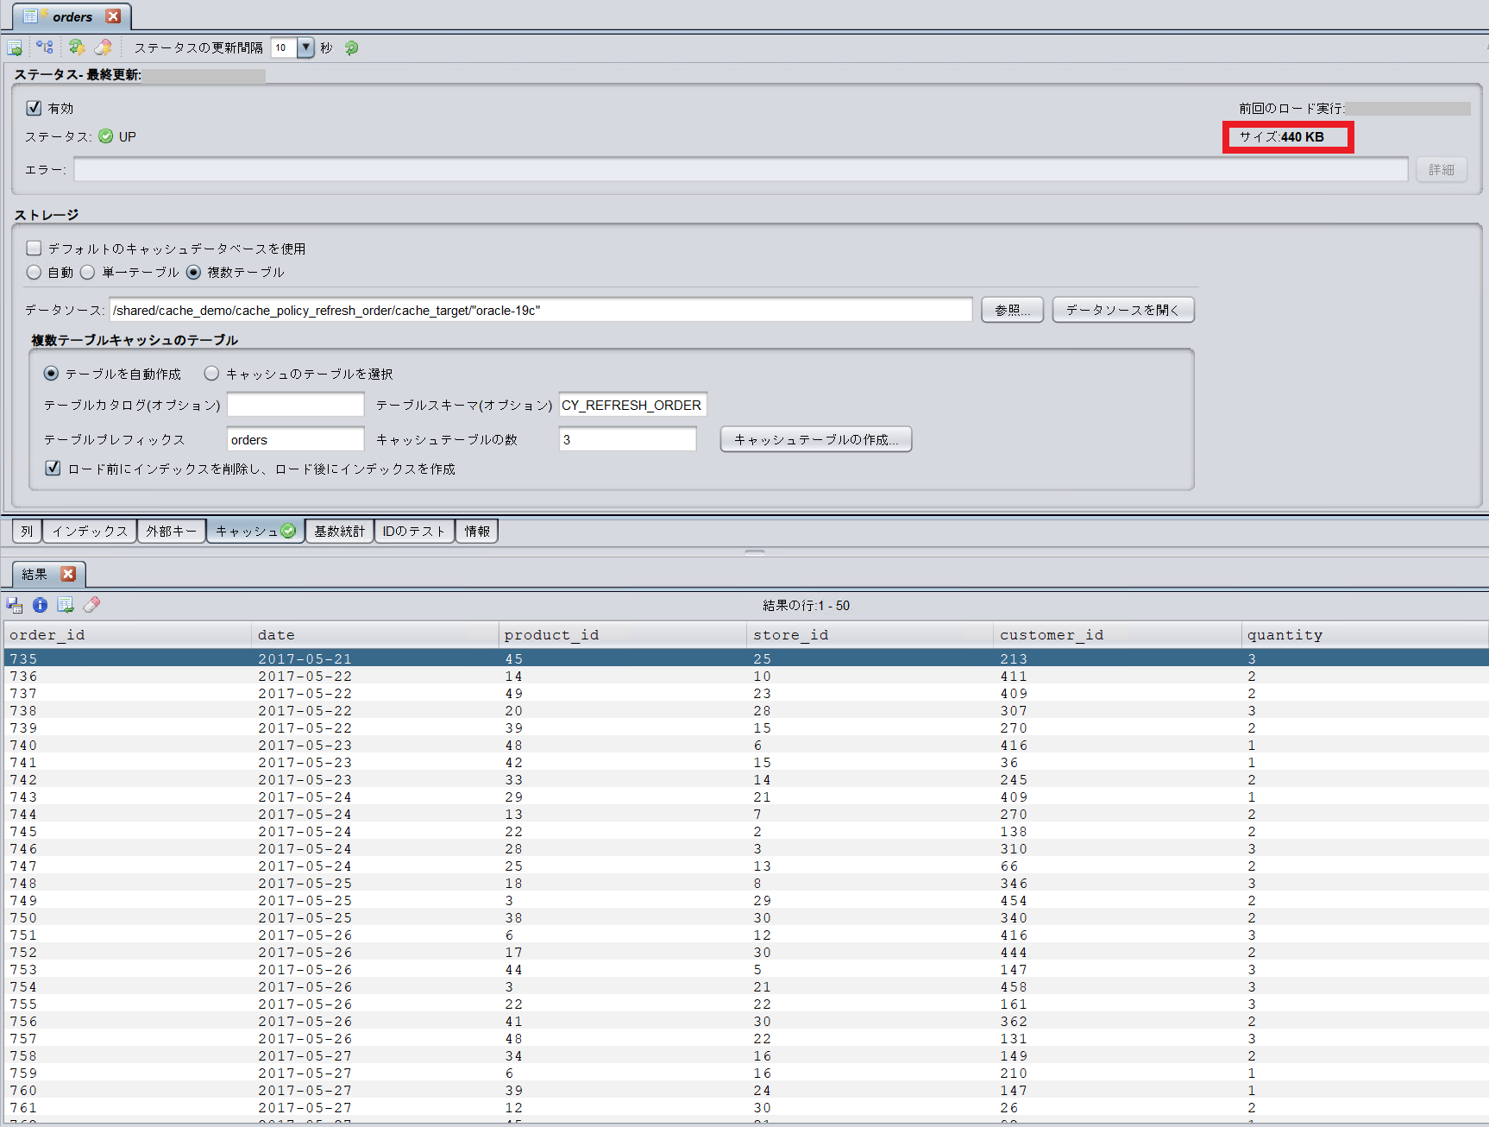
Task: Switch to the 外部キー tab
Action: 171,531
